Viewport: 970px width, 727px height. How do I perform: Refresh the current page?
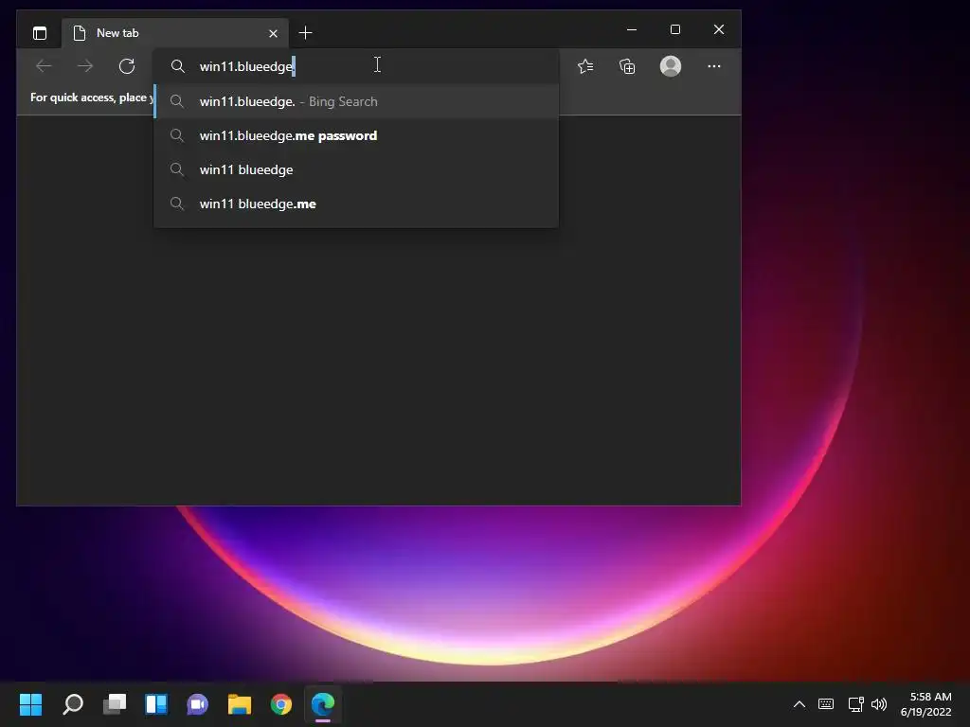coord(127,66)
